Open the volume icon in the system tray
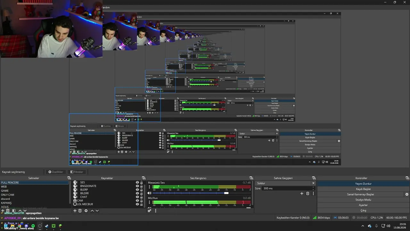Image resolution: width=410 pixels, height=231 pixels. click(388, 226)
